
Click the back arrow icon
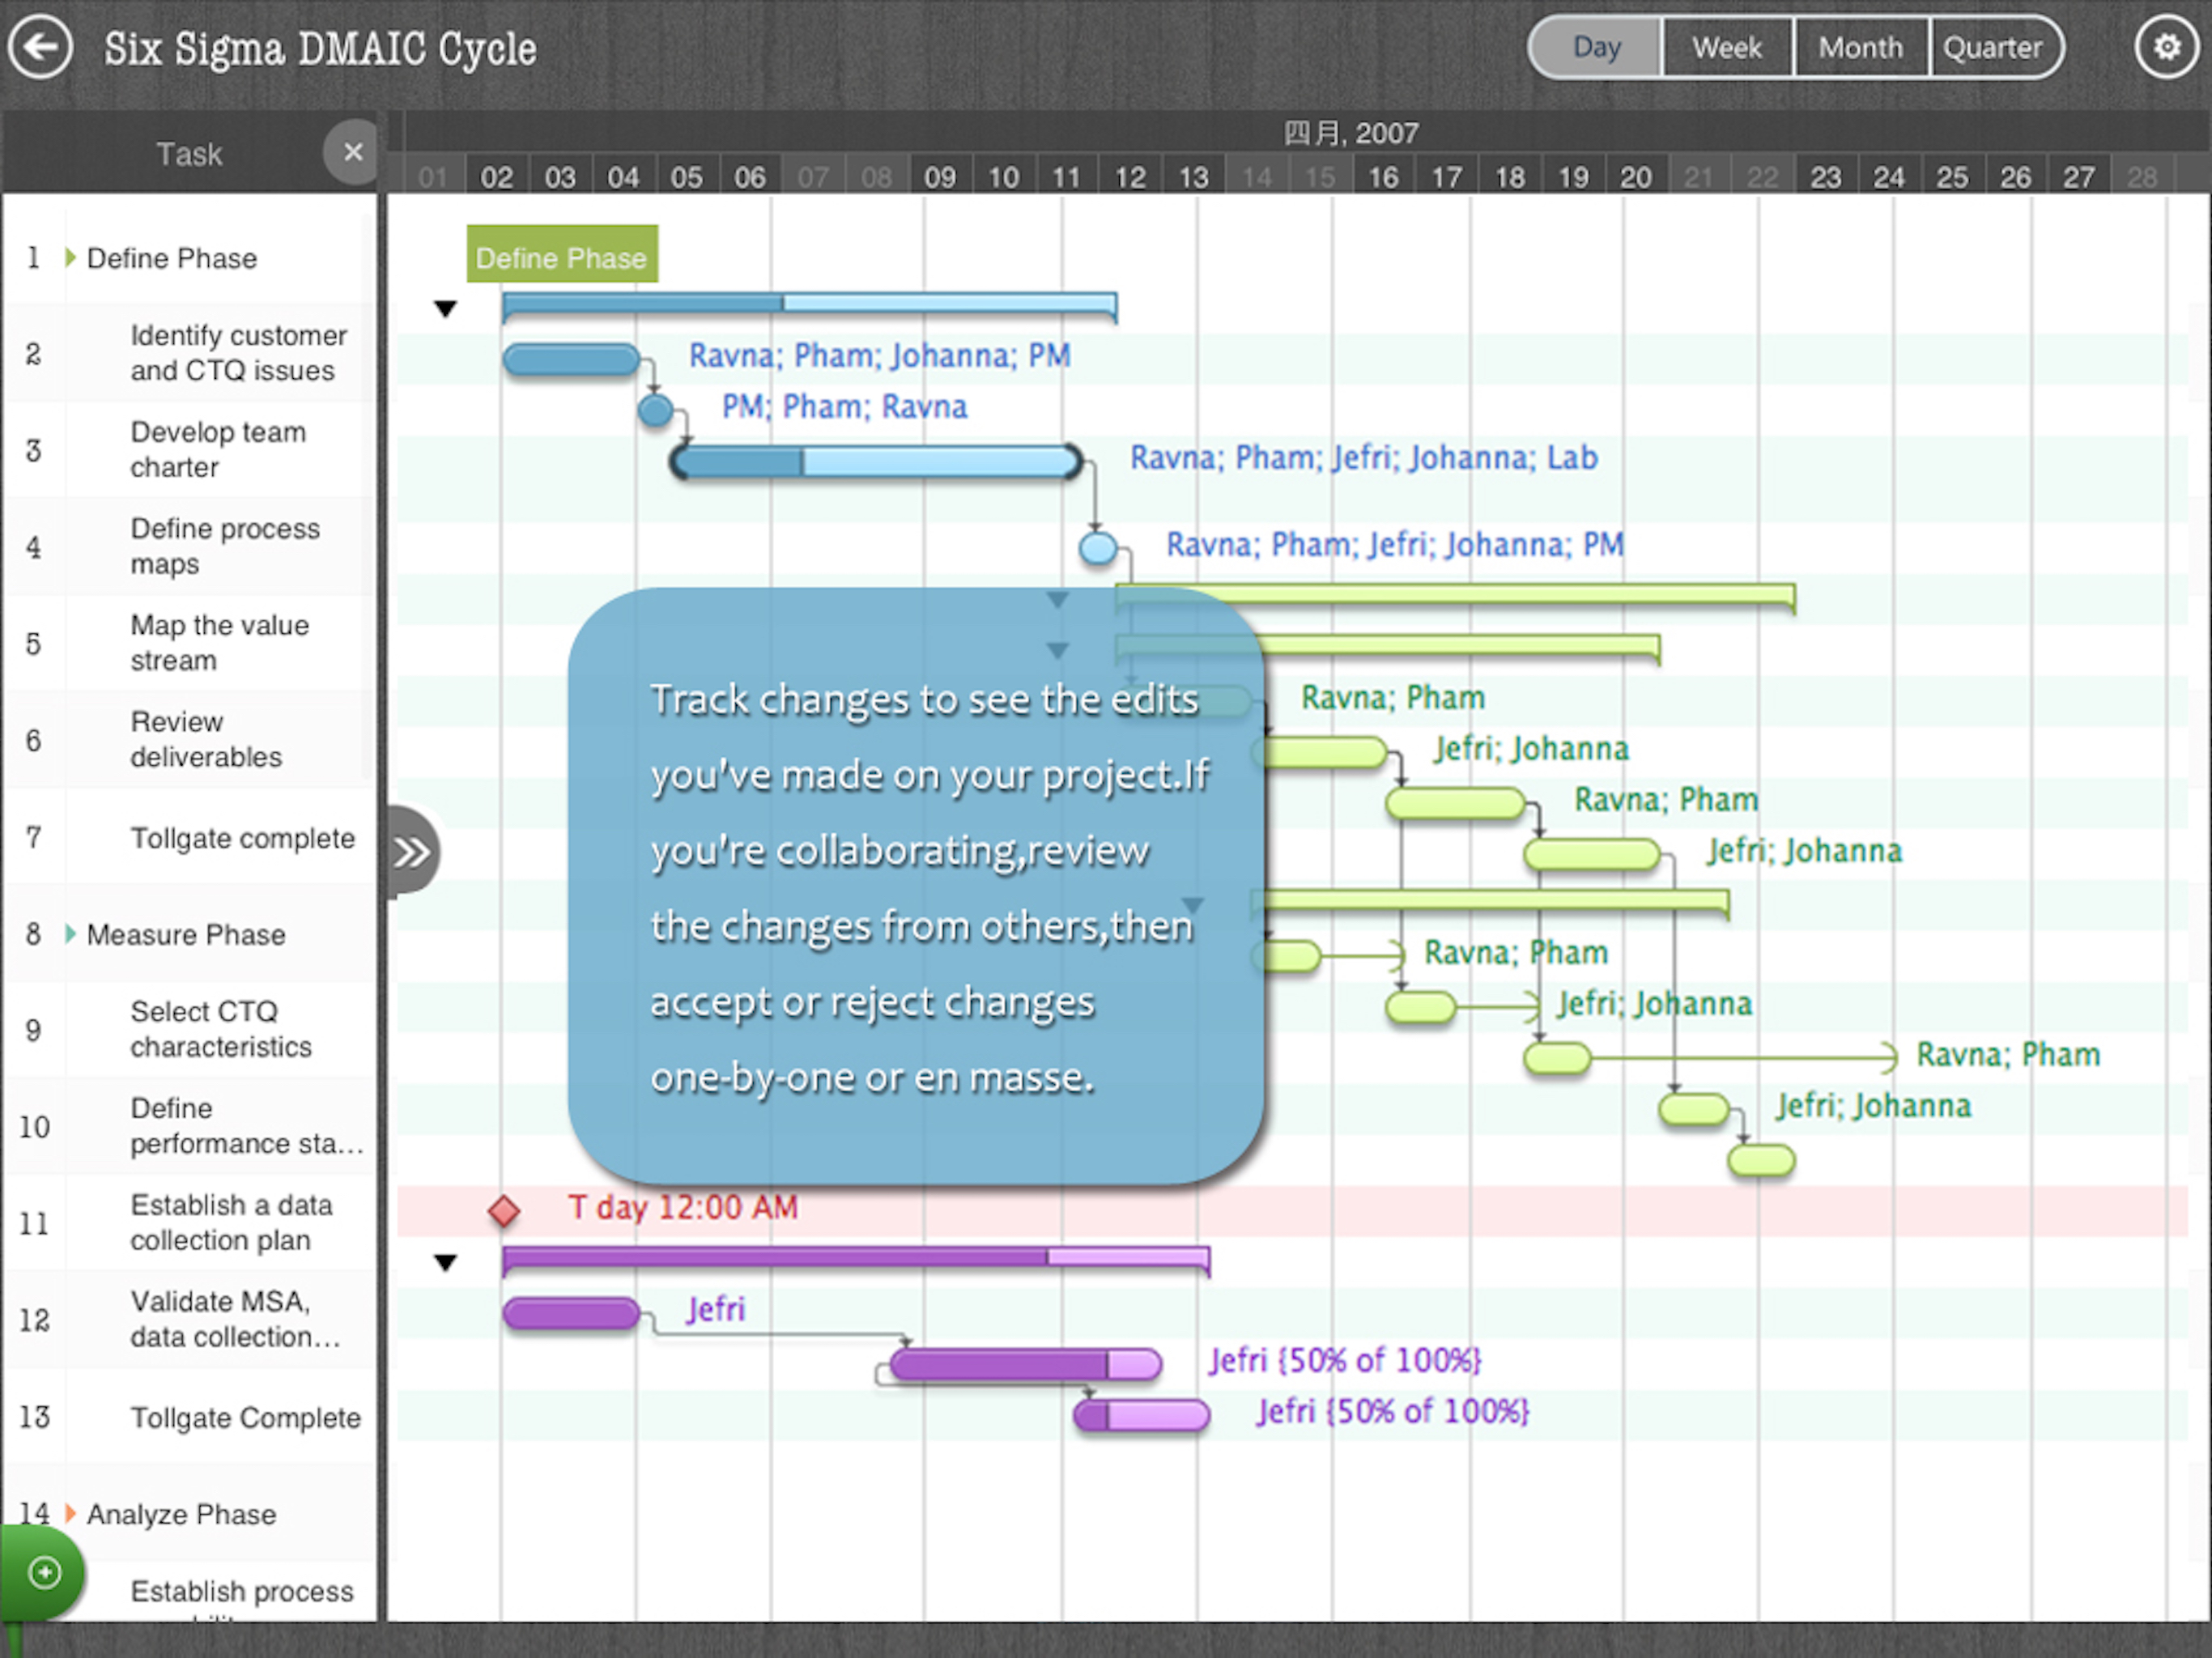[40, 47]
